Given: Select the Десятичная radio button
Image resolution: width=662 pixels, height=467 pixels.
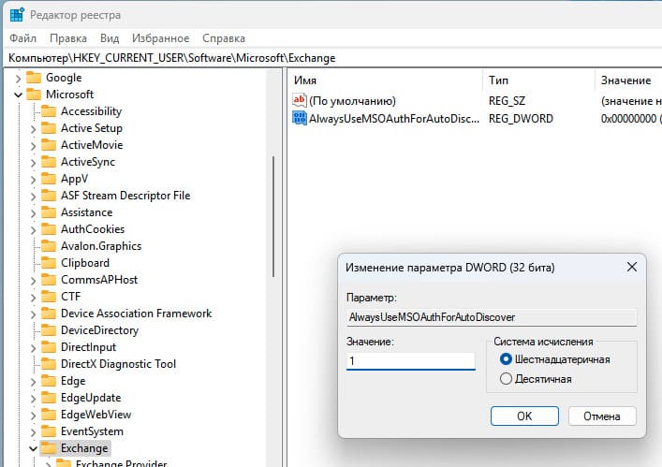Looking at the screenshot, I should (x=507, y=379).
